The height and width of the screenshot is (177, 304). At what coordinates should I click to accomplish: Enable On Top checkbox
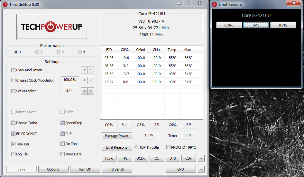click(62, 143)
